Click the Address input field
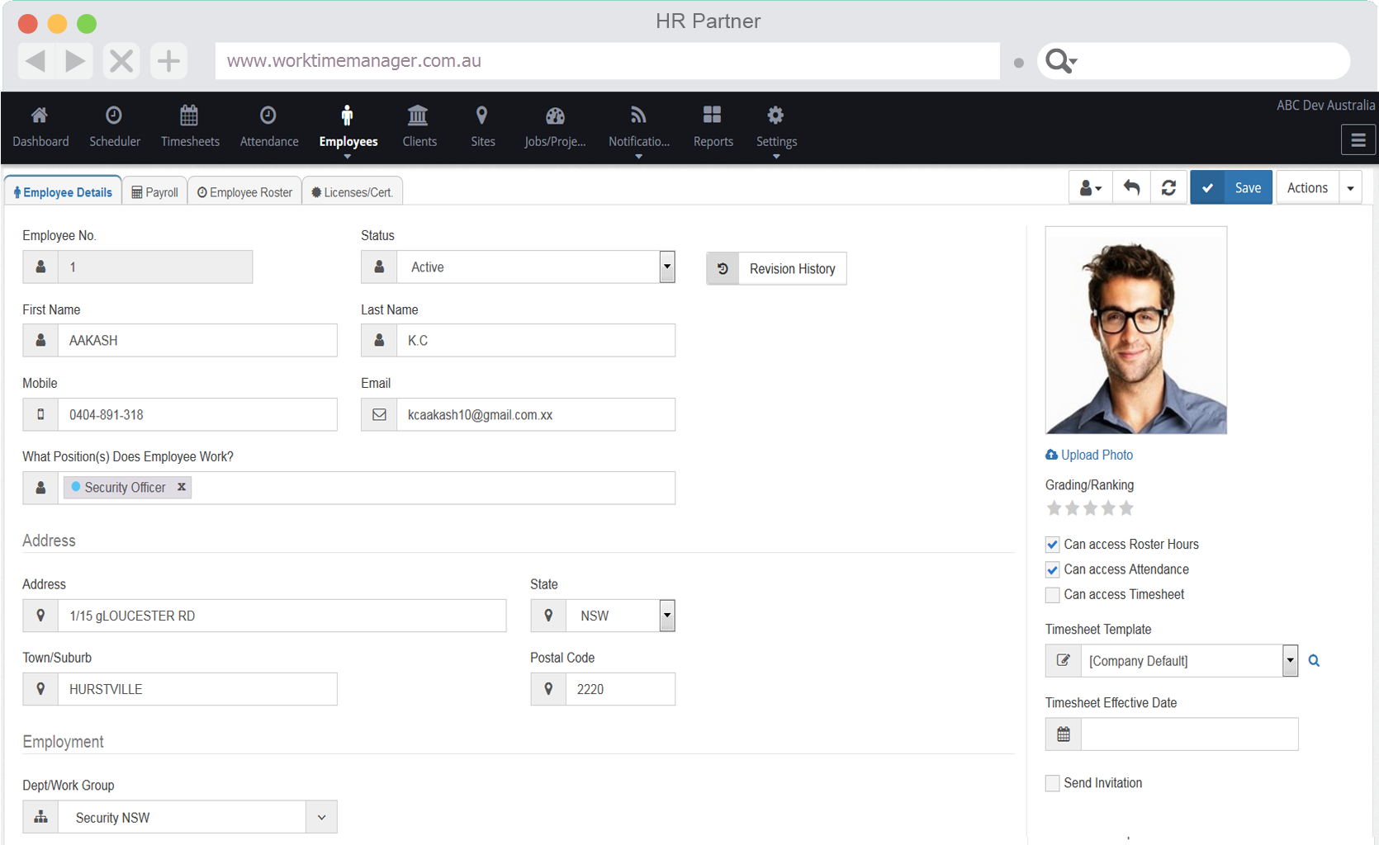The width and height of the screenshot is (1379, 845). (x=282, y=616)
